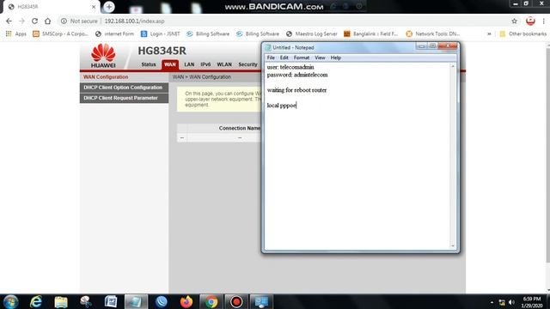Launch Firefox from the taskbar
The image size is (550, 309).
(186, 301)
